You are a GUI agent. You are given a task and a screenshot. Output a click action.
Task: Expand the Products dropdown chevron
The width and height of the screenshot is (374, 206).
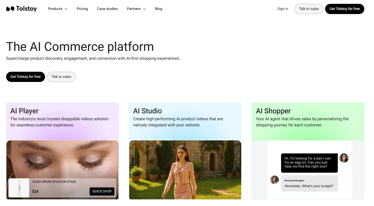point(66,9)
